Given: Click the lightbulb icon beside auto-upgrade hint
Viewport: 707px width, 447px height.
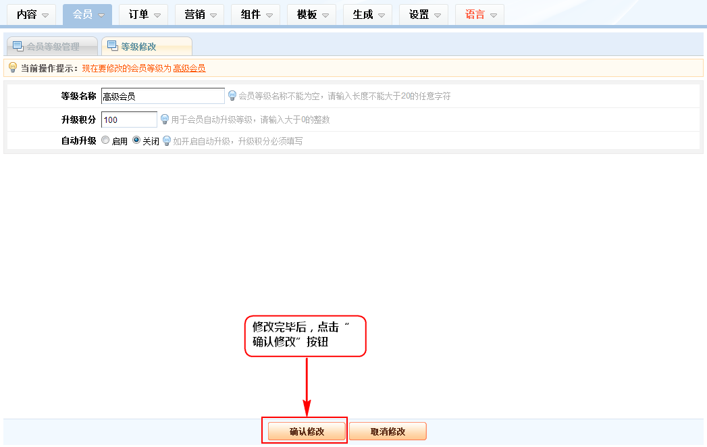Looking at the screenshot, I should coord(167,141).
